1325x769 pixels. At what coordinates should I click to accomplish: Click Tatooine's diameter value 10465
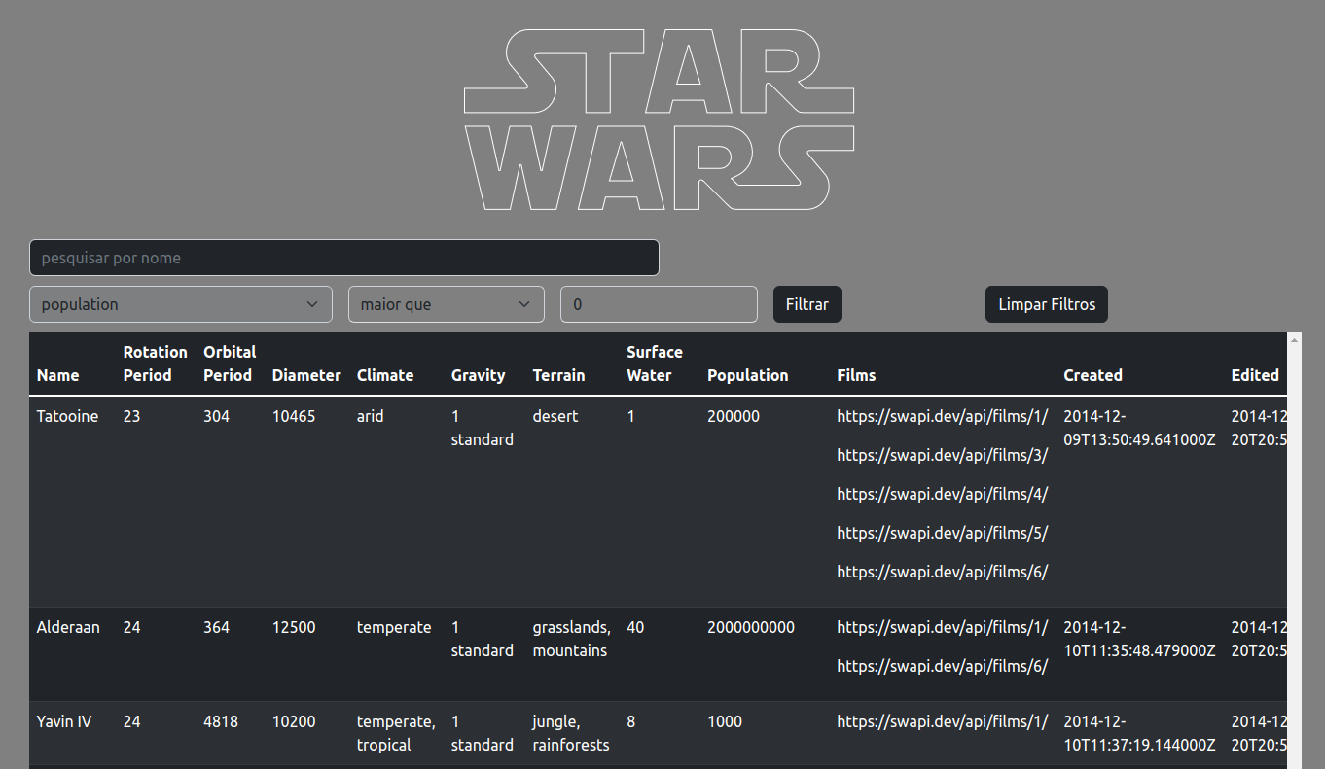click(294, 416)
